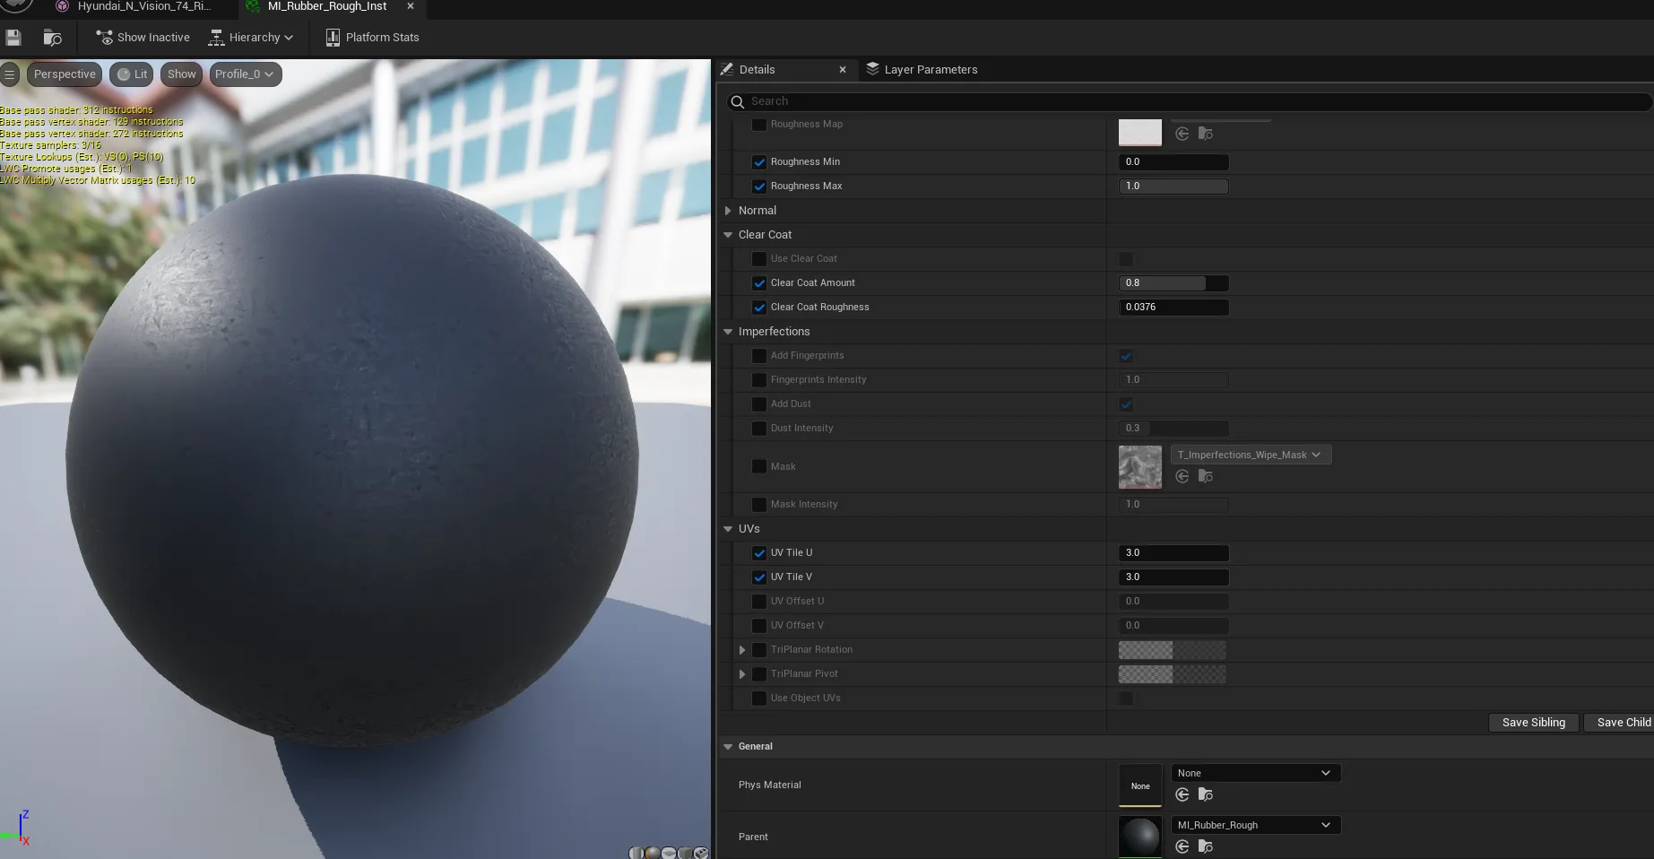The width and height of the screenshot is (1654, 859).
Task: Click the TriPlanar Rotation color swatch
Action: [x=1172, y=650]
